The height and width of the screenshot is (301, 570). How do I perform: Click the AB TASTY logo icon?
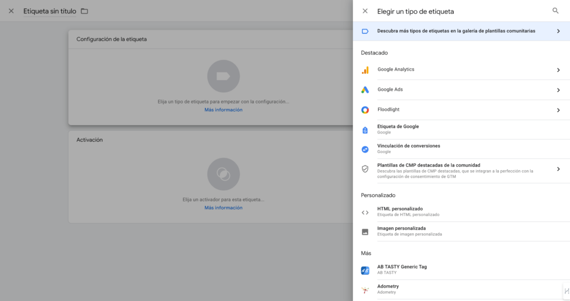point(365,270)
